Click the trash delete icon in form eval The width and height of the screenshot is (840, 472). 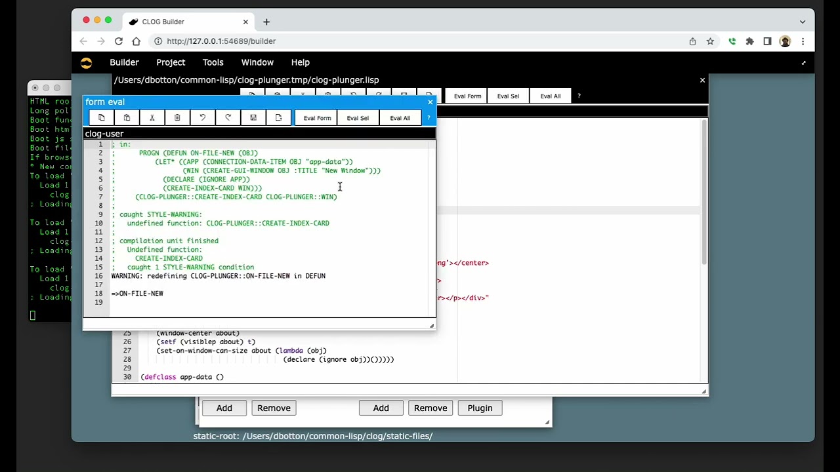177,118
